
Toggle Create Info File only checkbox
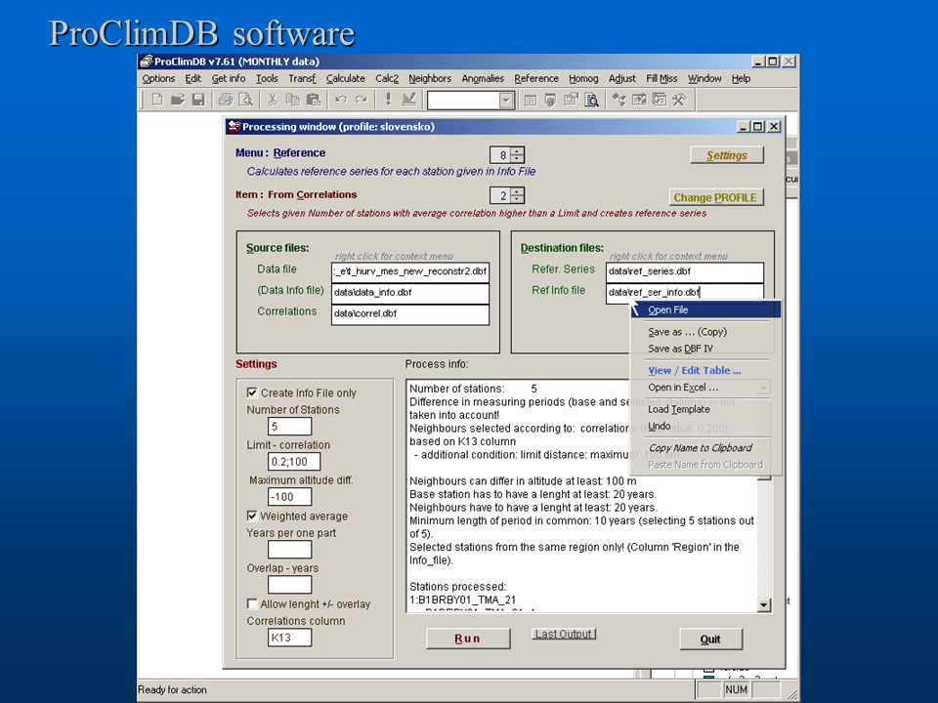tap(252, 393)
